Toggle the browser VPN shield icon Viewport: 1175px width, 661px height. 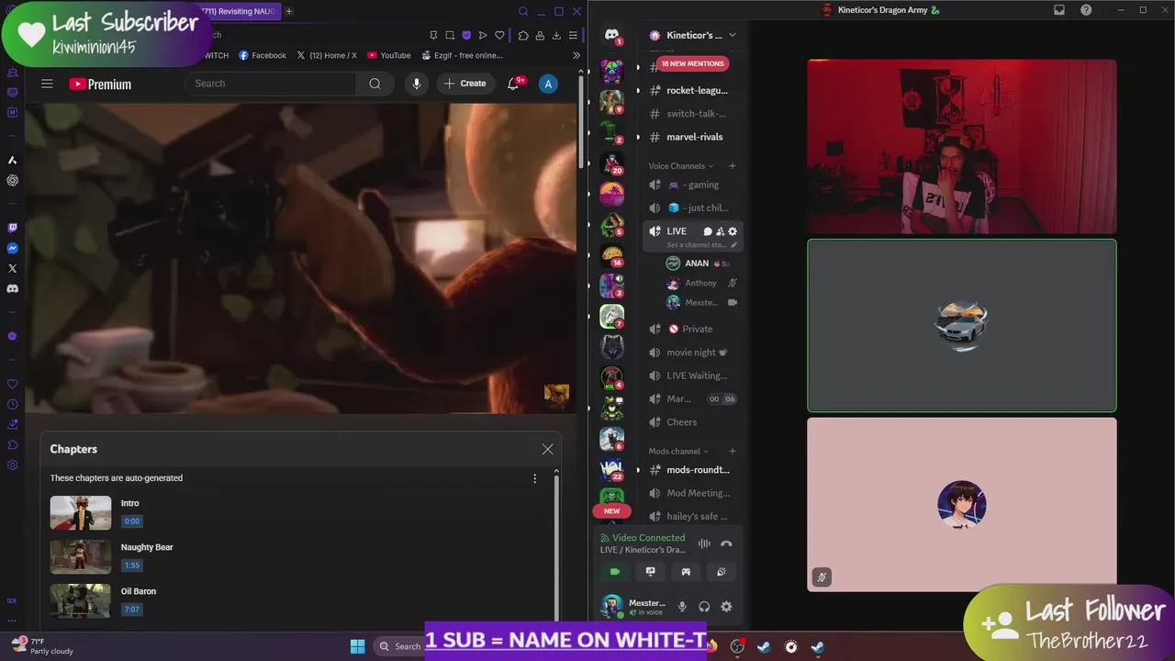(x=466, y=35)
